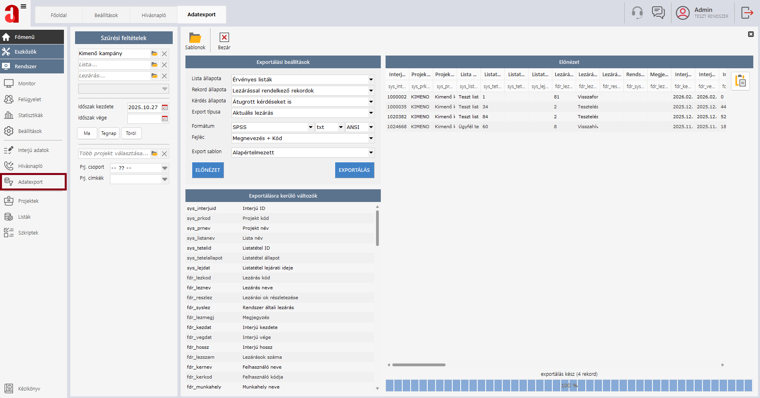Click the headset support icon
The height and width of the screenshot is (398, 760).
pyautogui.click(x=637, y=13)
